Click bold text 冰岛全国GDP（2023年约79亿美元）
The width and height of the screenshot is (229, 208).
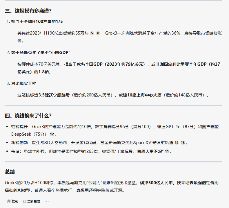pyautogui.click(x=112, y=64)
